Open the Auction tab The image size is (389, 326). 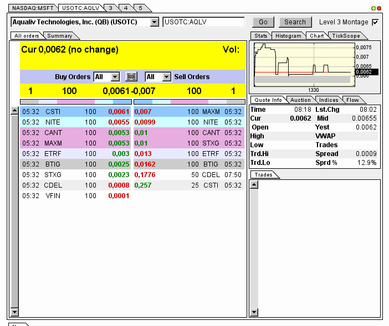click(301, 100)
